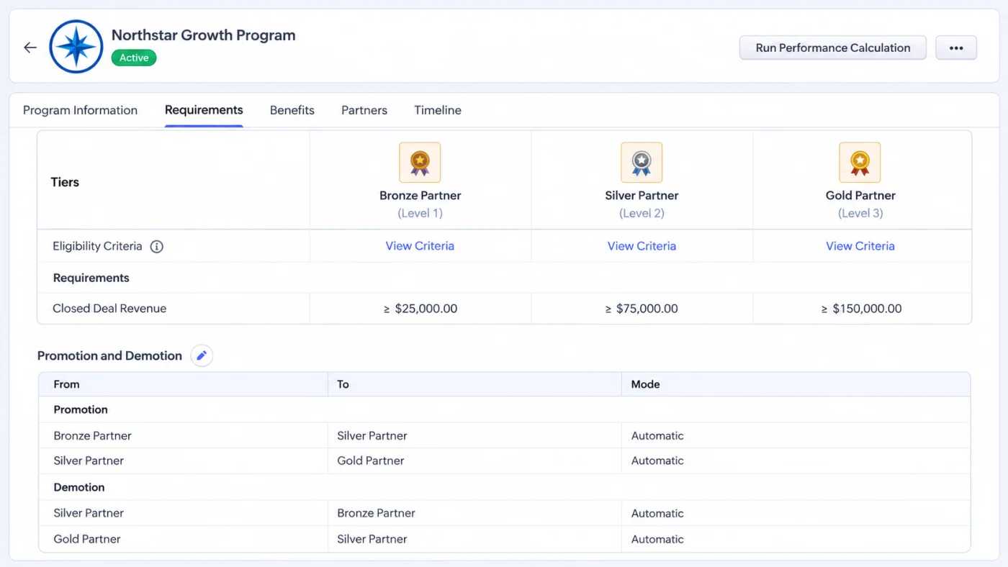The height and width of the screenshot is (567, 1008).
Task: Click the Eligibility Criteria label
Action: coord(97,246)
